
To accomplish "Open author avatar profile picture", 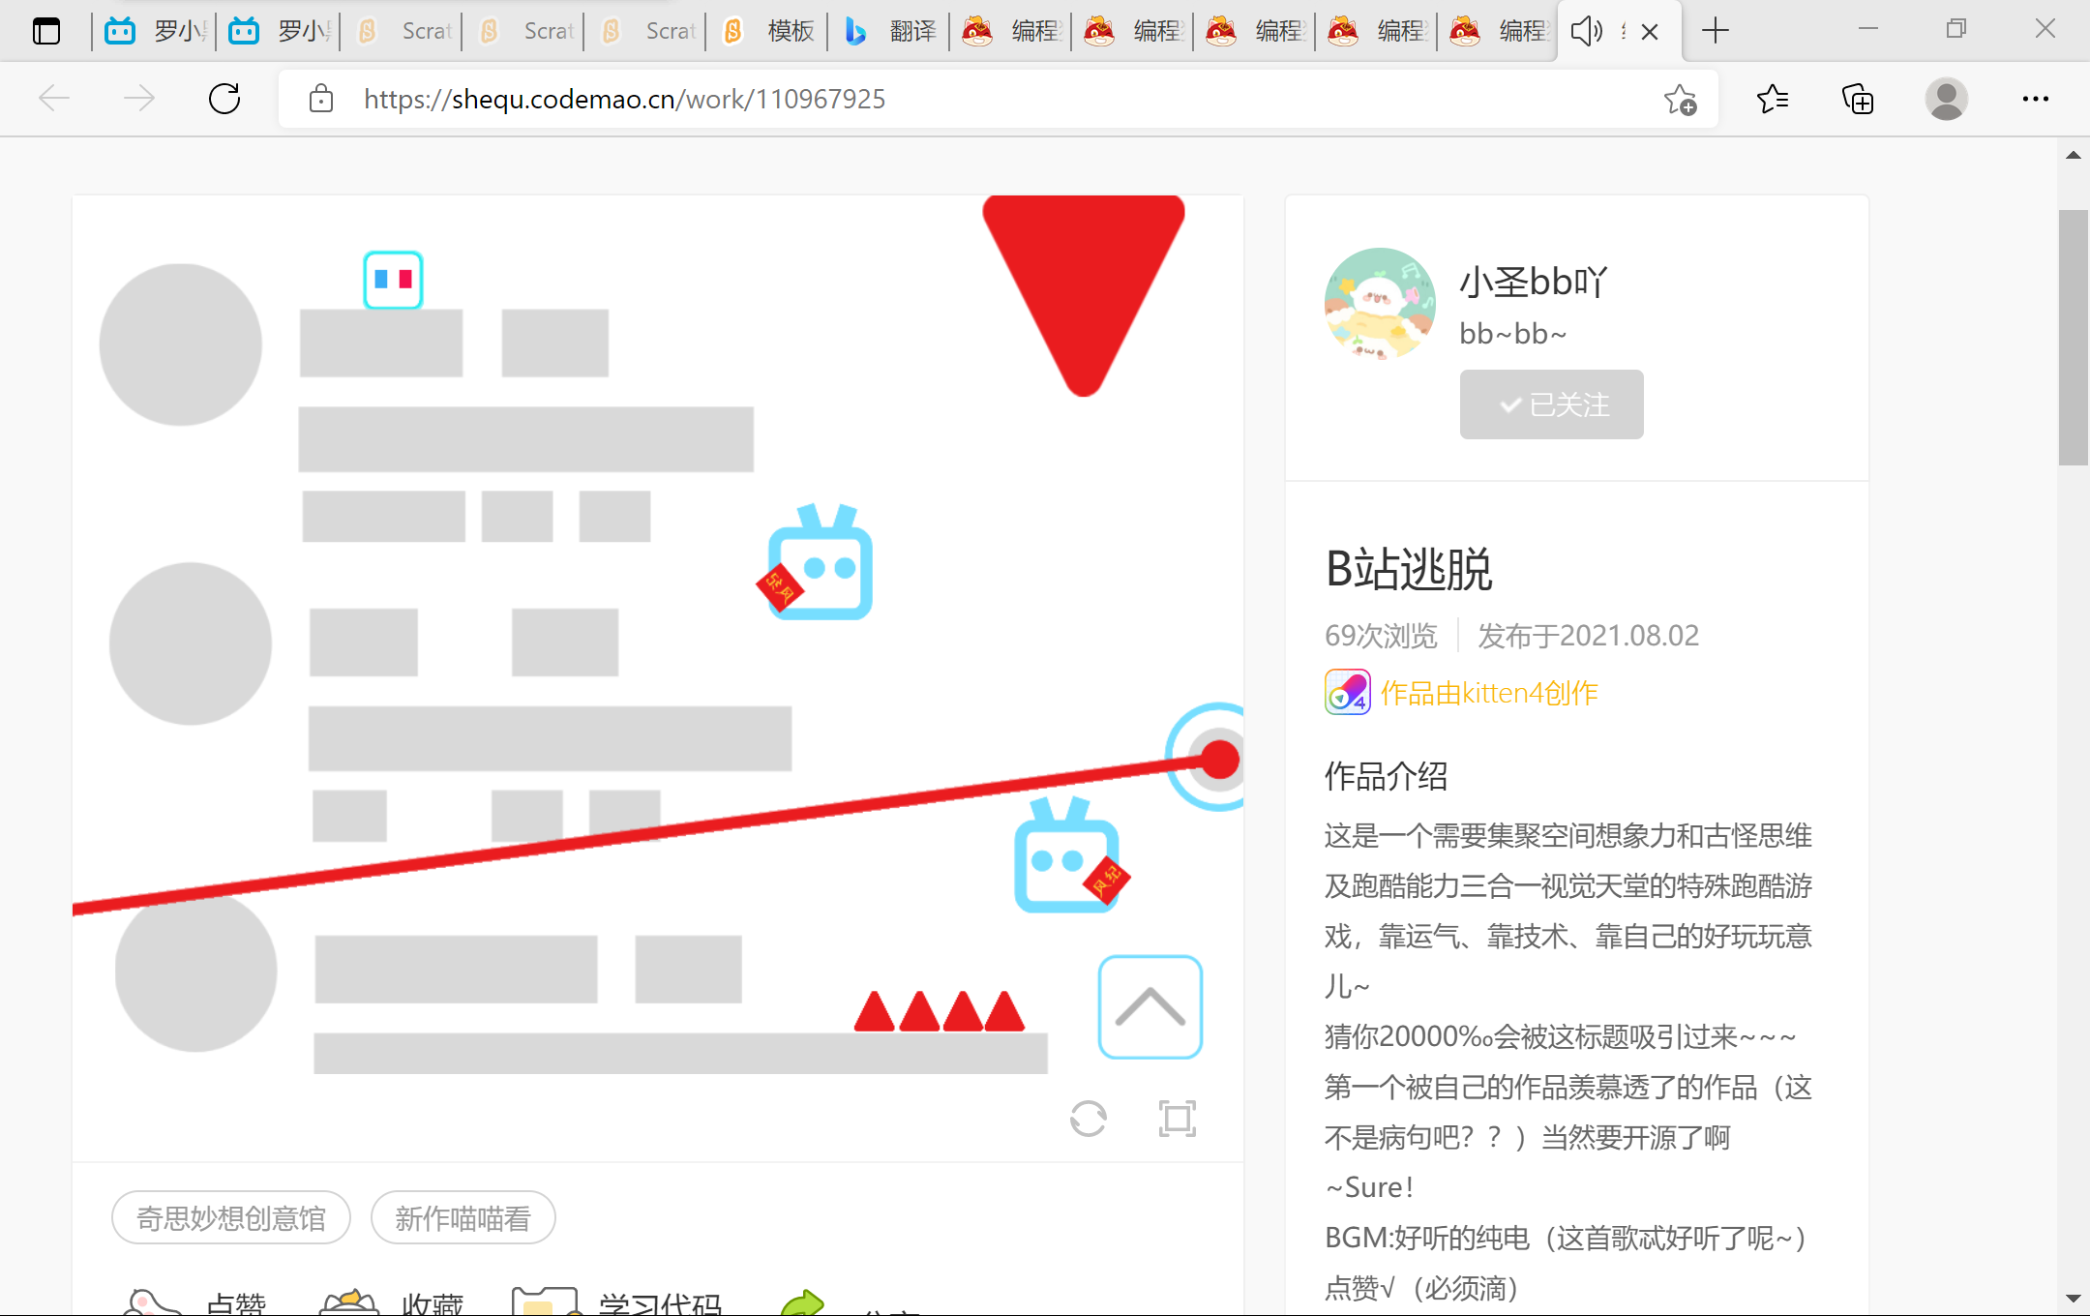I will pyautogui.click(x=1380, y=304).
